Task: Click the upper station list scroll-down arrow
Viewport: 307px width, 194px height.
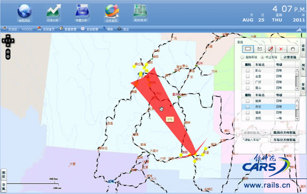Action: (x=297, y=88)
